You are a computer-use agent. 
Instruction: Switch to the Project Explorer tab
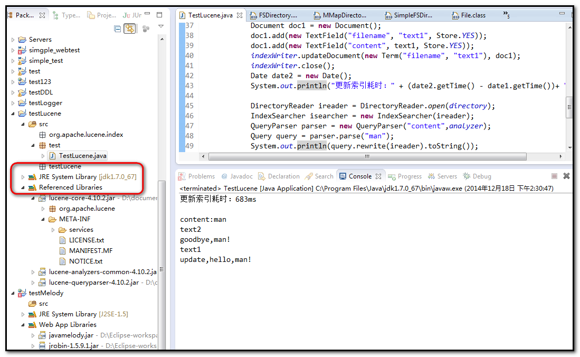(x=101, y=15)
